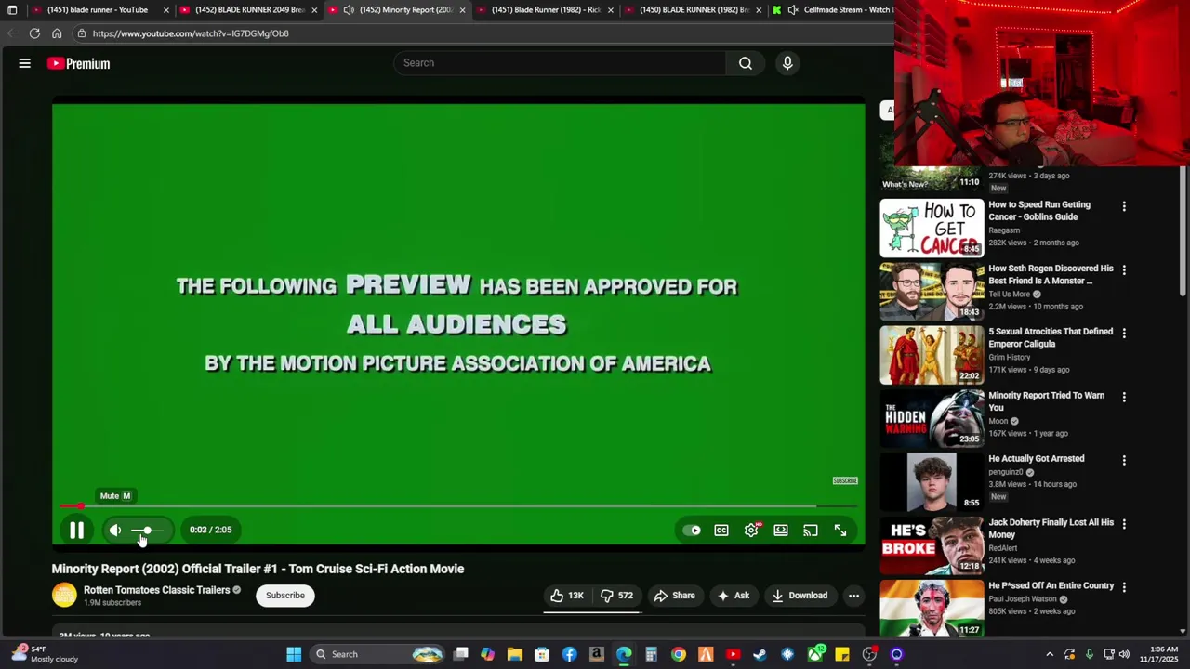The height and width of the screenshot is (669, 1190).
Task: Open 'He Actually Got Arrested' video
Action: click(x=1036, y=459)
